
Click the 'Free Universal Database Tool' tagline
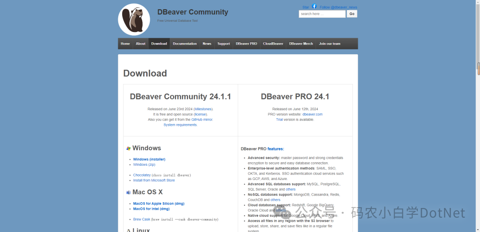click(177, 21)
